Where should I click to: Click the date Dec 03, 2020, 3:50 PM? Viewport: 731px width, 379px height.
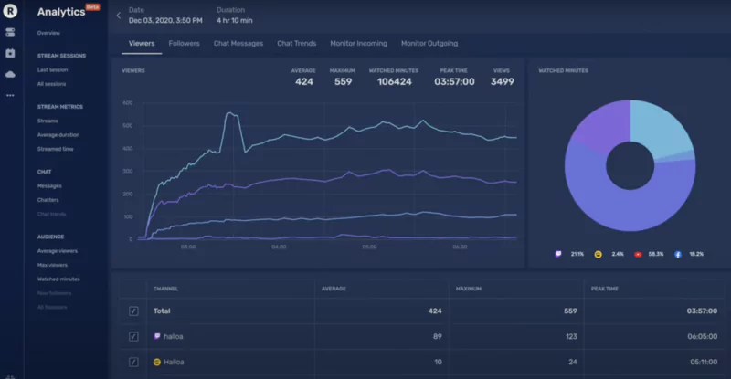point(165,20)
